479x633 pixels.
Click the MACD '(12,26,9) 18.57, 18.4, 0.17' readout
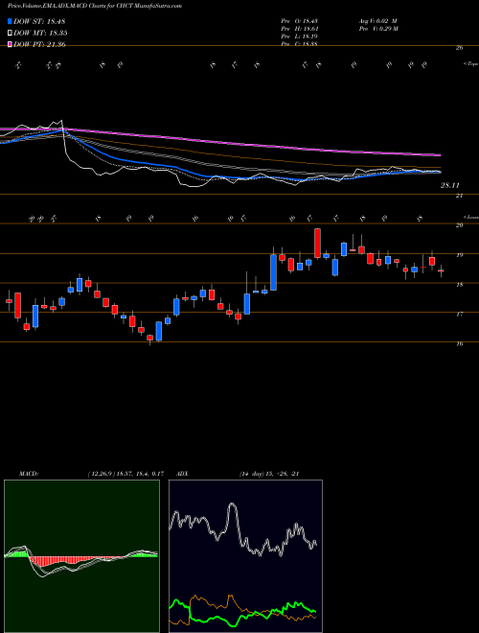click(x=125, y=474)
